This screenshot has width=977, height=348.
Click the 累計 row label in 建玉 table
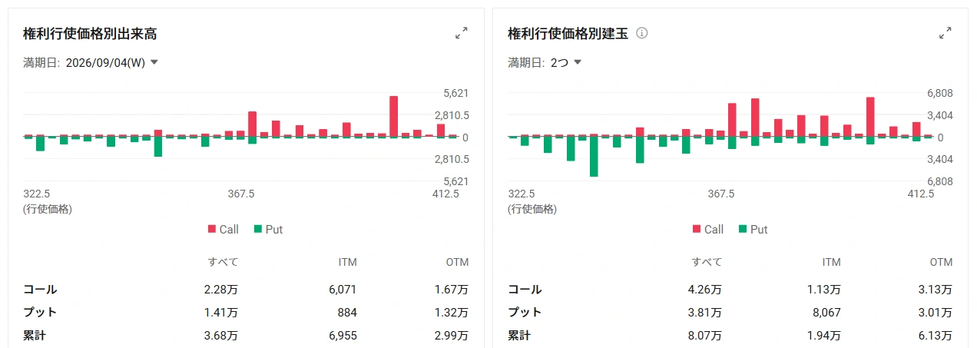519,335
